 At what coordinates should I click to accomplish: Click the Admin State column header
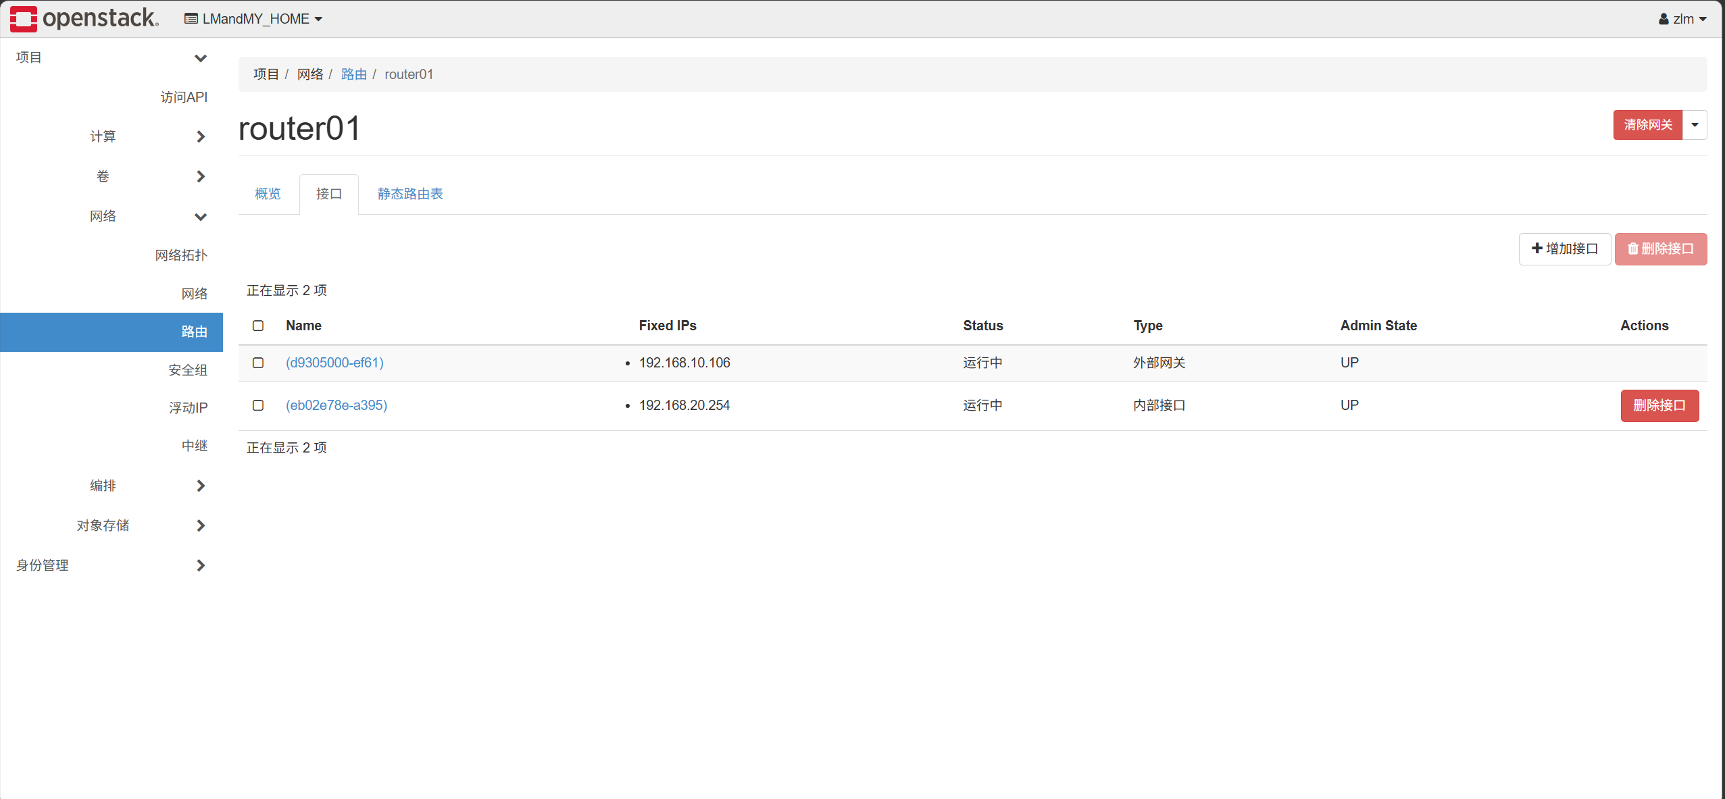1378,326
